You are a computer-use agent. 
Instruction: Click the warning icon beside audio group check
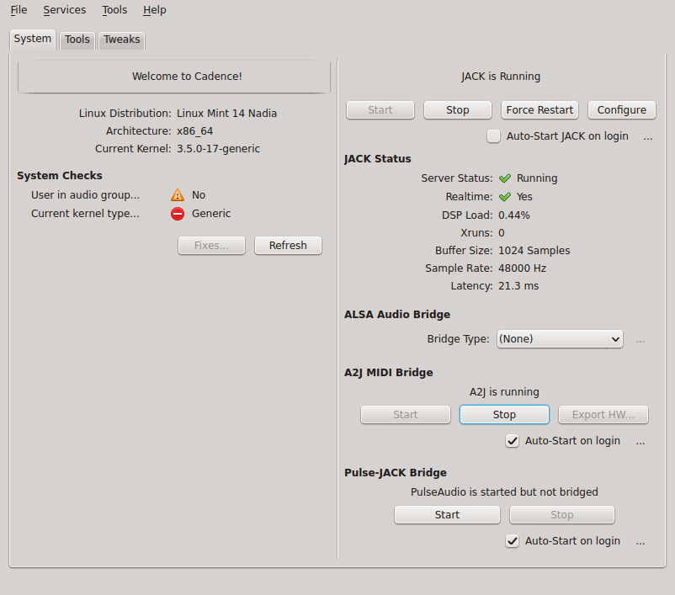[178, 195]
